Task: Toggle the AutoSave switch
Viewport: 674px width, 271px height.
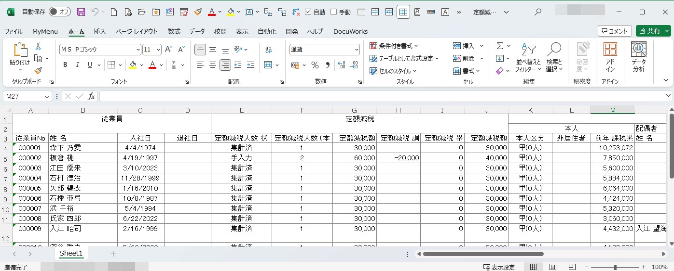Action: (60, 12)
